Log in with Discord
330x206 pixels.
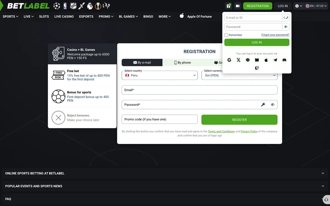pos(284,60)
